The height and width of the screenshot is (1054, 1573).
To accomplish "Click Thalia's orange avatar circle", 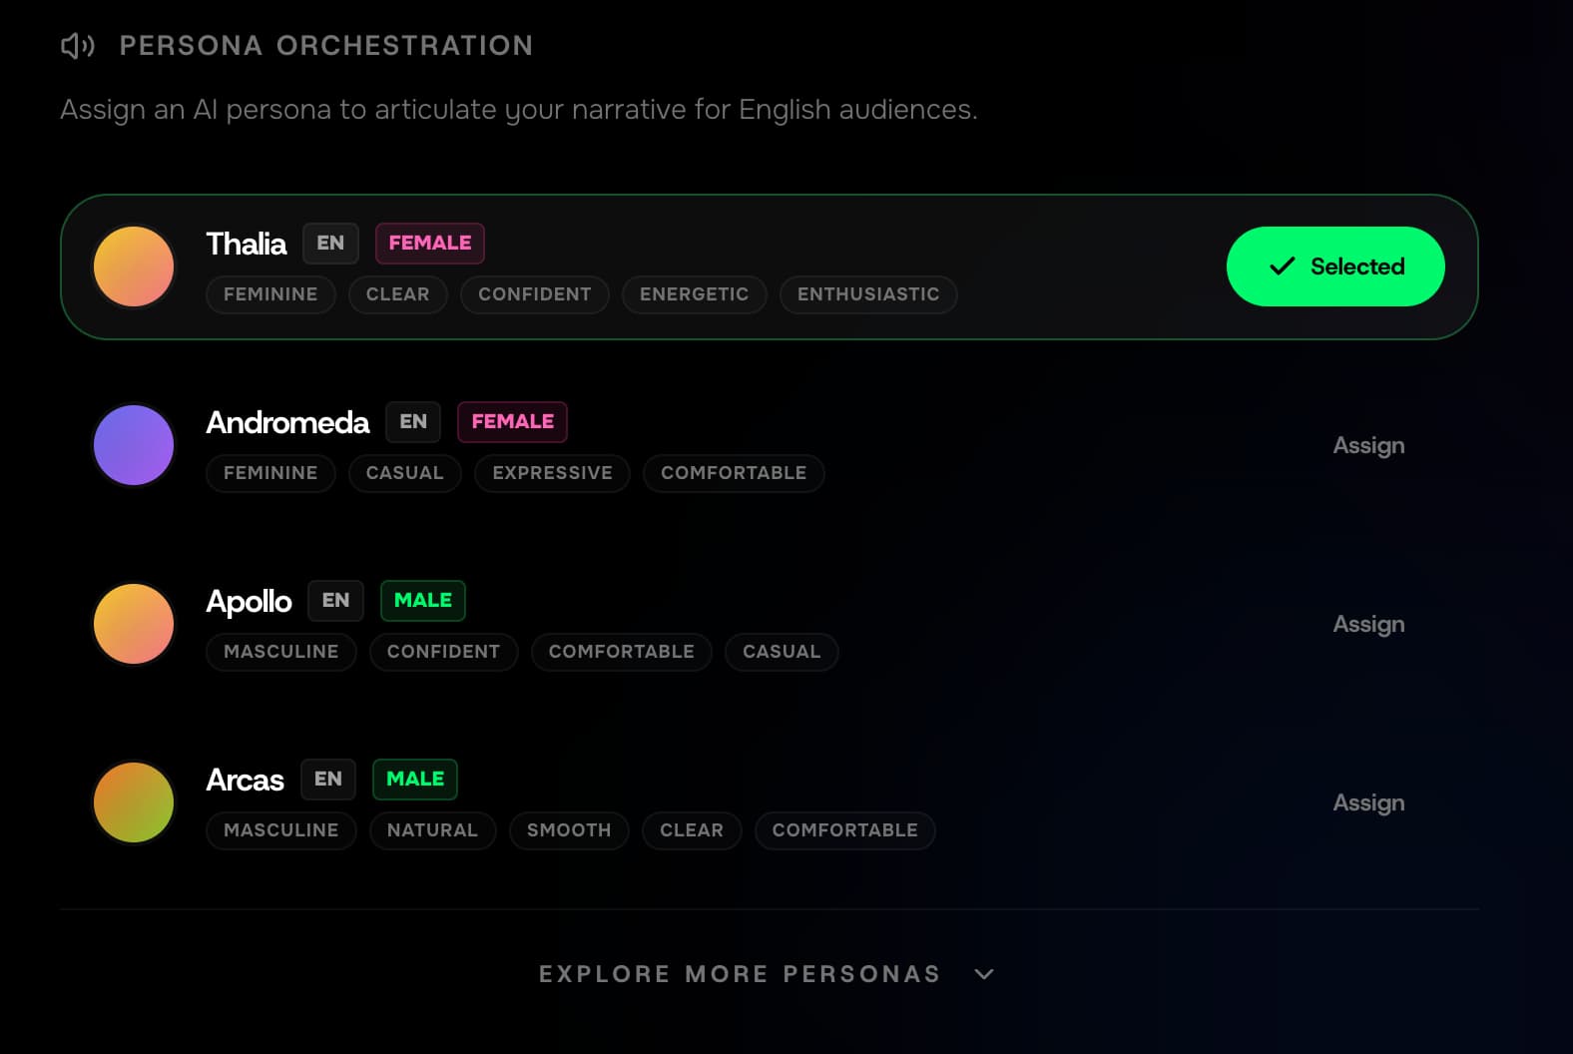I will click(x=133, y=266).
